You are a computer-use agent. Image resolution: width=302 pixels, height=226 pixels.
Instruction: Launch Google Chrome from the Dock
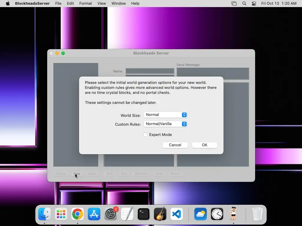point(78,214)
